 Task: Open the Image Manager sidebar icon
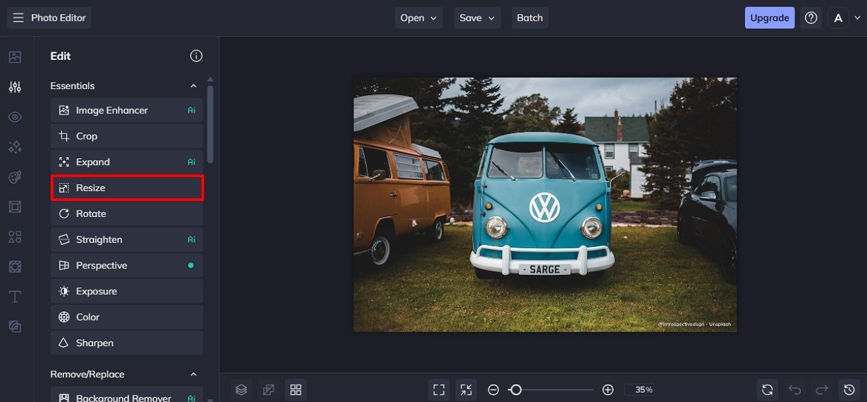click(15, 57)
